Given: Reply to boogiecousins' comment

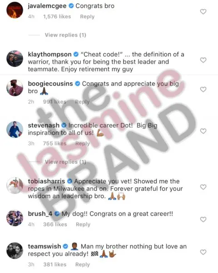Looking at the screenshot, I should pos(82,101).
